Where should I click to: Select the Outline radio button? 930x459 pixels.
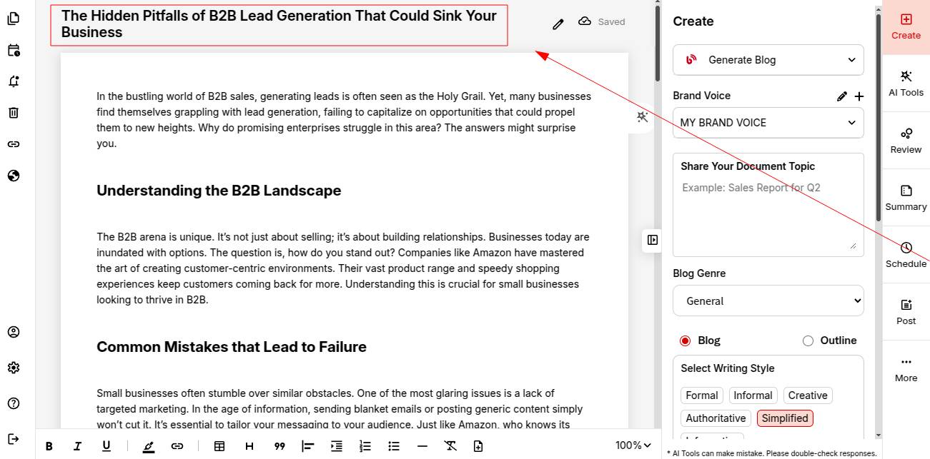tap(808, 341)
